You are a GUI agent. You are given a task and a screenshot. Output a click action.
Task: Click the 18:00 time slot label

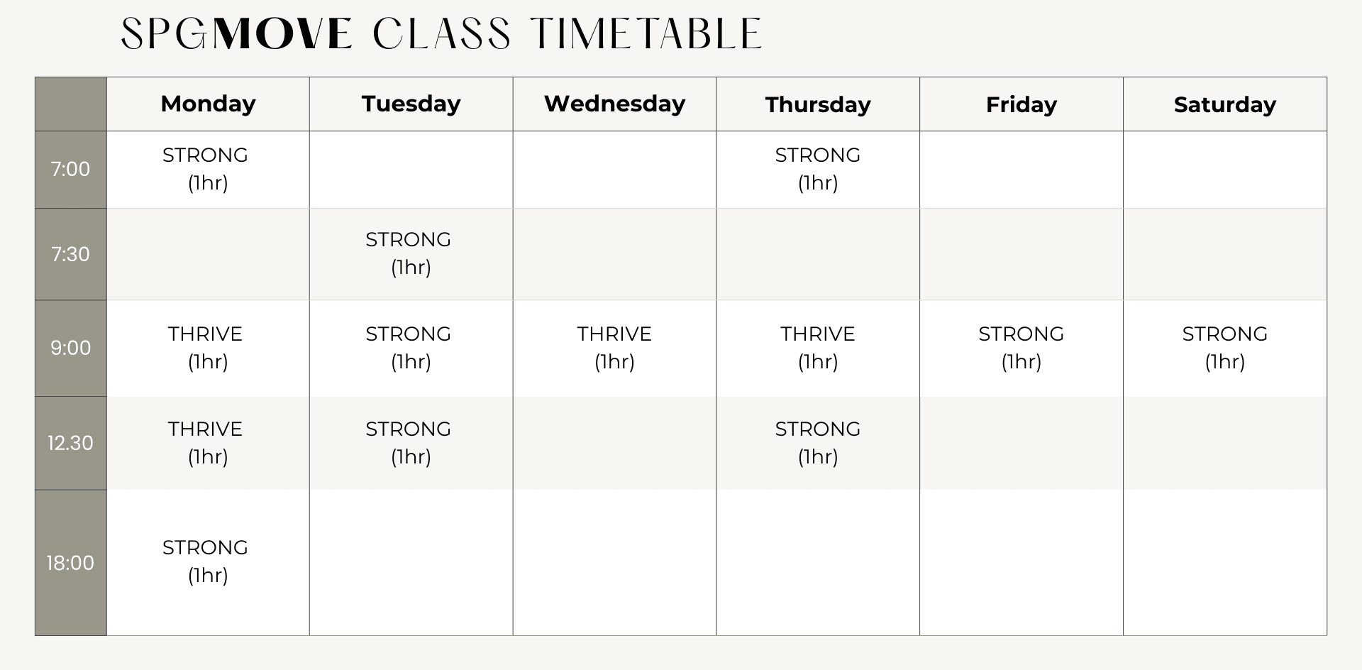coord(70,563)
